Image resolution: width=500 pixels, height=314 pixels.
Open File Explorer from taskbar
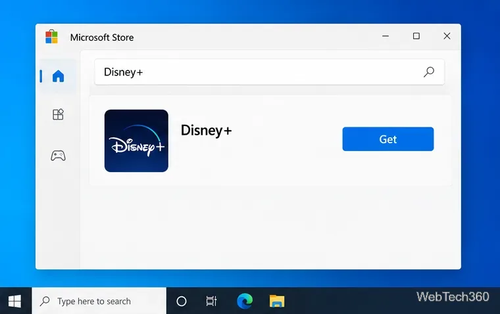[x=277, y=301]
